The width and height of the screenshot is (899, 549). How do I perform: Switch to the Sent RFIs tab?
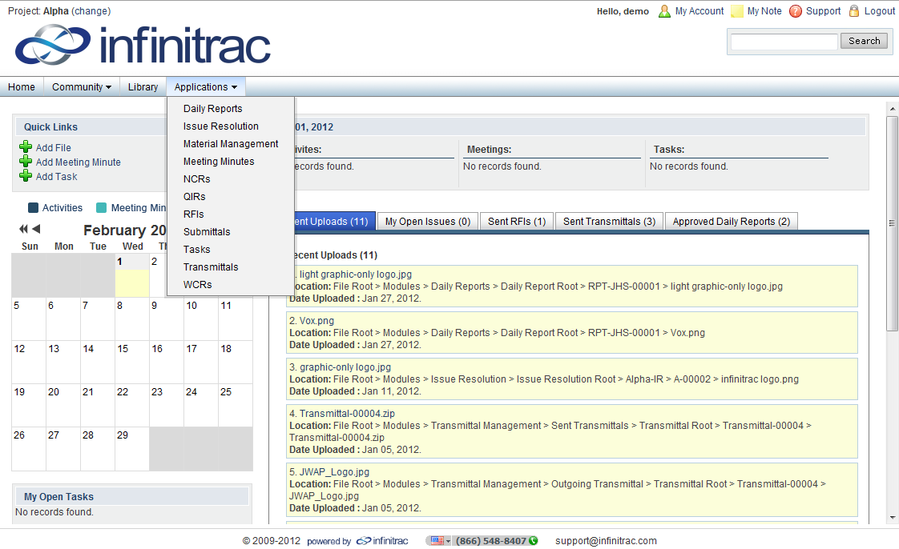[x=517, y=221]
